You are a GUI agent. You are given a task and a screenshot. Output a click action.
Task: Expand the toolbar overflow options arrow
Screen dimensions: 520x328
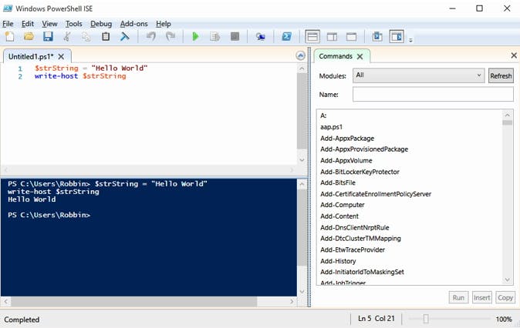pyautogui.click(x=411, y=39)
